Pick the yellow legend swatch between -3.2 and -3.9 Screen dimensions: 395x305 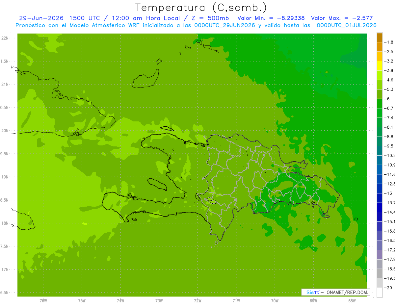380,66
